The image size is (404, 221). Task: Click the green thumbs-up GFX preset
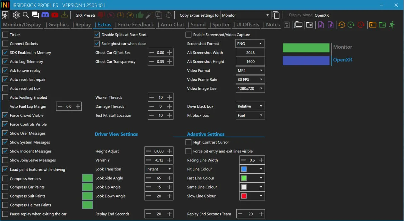[139, 15]
